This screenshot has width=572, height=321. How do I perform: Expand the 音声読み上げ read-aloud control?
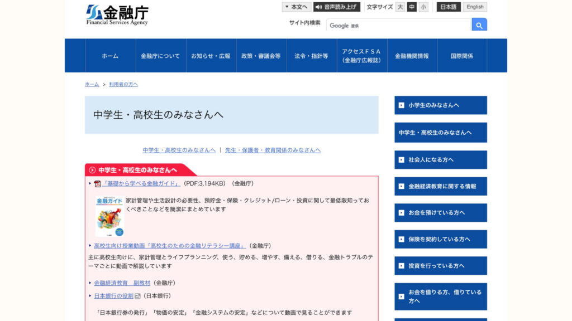336,7
